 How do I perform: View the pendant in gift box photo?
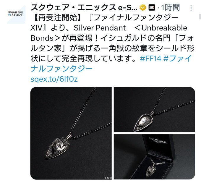(x=154, y=157)
